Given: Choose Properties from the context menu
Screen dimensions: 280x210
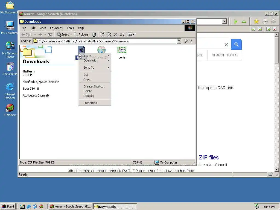Looking at the screenshot, I should click(x=95, y=103).
